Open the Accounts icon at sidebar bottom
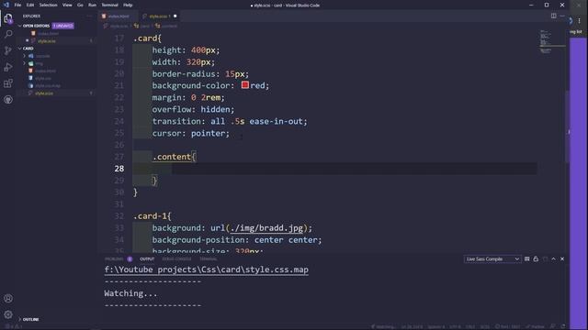Screen dimensions: 588x330 (x=8, y=299)
